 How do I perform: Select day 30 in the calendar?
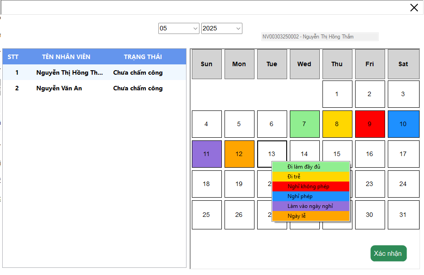click(x=370, y=215)
